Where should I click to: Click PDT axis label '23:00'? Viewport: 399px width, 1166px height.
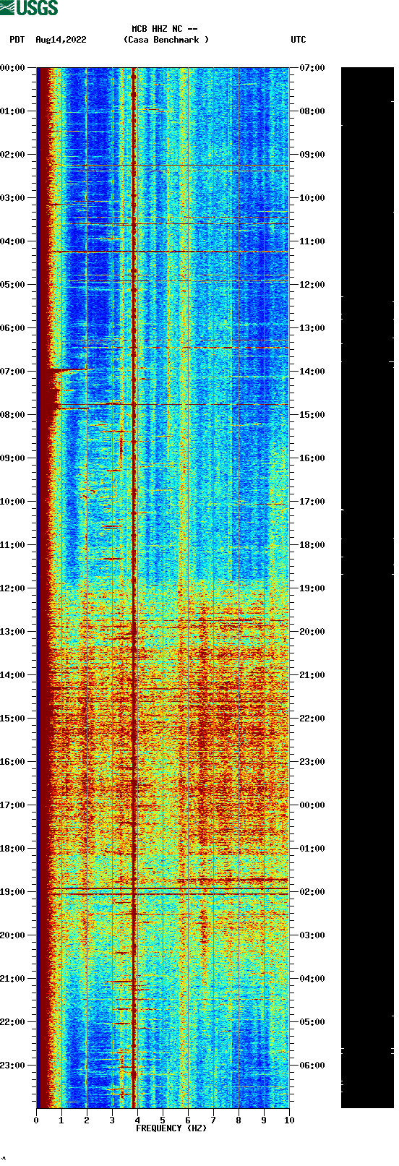coord(12,1066)
